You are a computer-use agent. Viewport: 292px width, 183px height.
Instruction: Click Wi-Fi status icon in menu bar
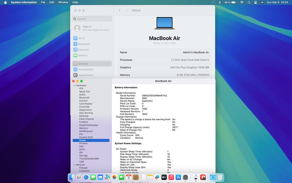(x=242, y=2)
